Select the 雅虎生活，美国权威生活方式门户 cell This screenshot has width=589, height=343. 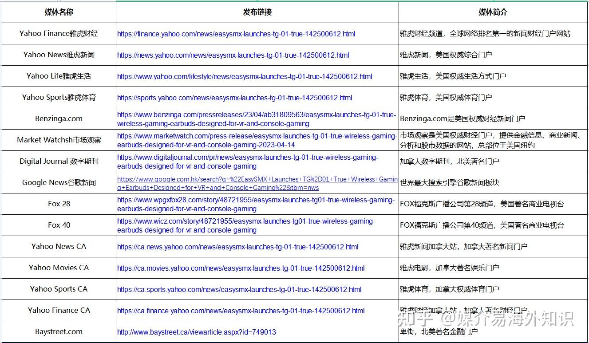point(493,76)
